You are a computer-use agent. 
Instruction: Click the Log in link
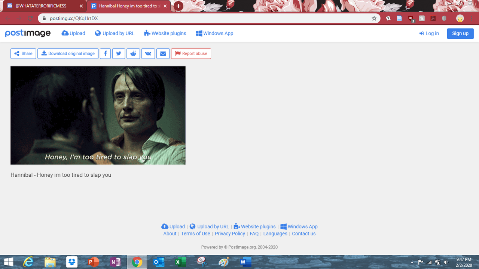(429, 33)
